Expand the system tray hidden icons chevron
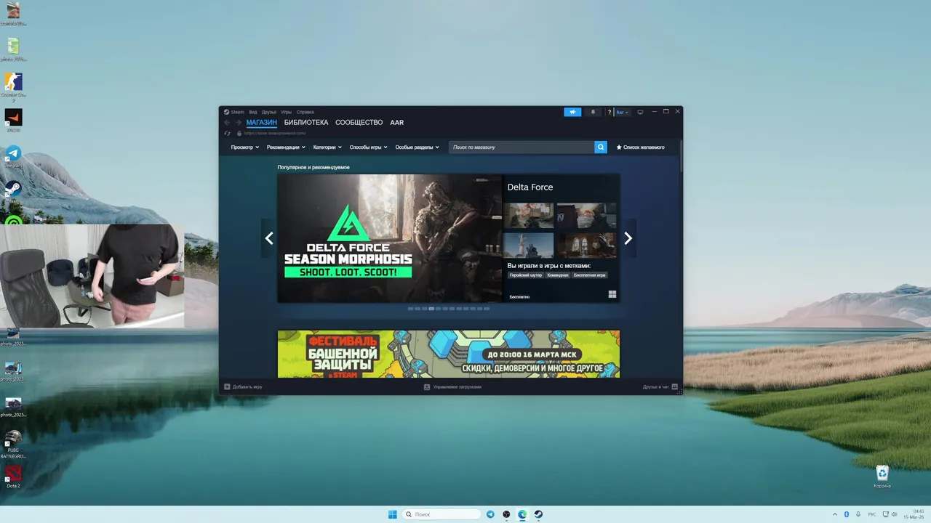931x523 pixels. (834, 514)
